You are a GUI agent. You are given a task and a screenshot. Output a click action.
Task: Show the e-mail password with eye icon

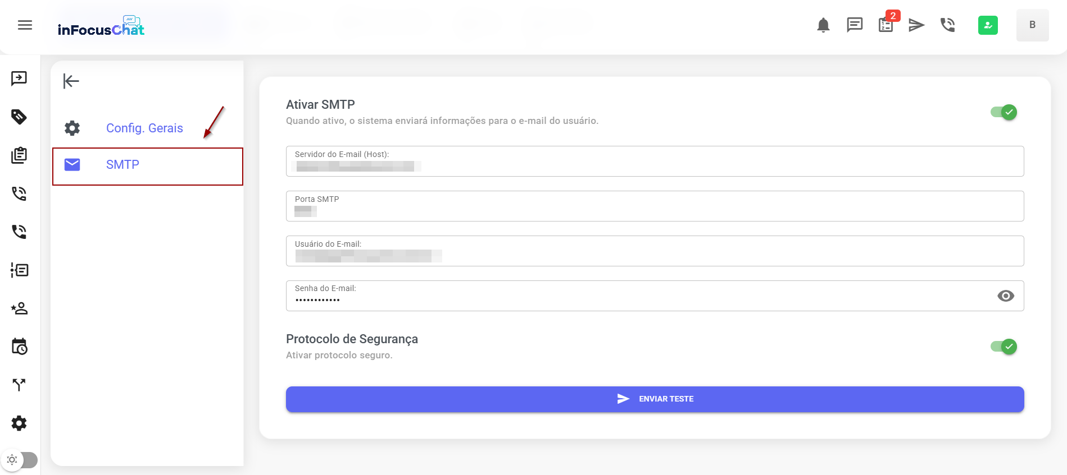(1006, 296)
